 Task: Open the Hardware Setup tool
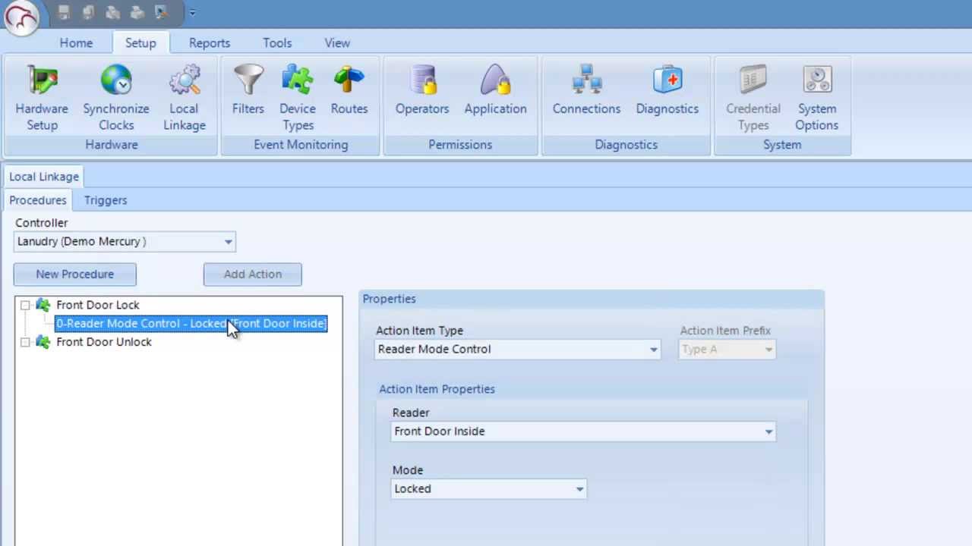42,99
